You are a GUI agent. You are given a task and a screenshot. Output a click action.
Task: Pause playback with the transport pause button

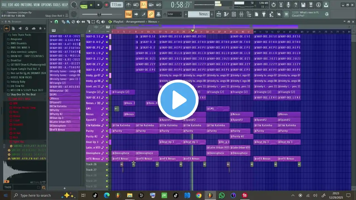[x=91, y=5]
